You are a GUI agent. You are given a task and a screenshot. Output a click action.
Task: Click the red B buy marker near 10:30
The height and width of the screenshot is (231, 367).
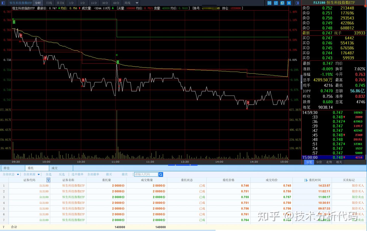coord(83,80)
